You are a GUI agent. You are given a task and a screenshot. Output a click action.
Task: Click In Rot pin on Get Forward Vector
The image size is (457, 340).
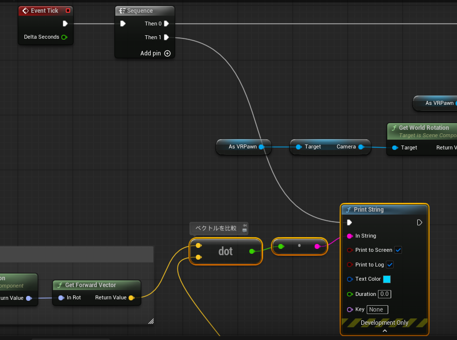coord(61,298)
